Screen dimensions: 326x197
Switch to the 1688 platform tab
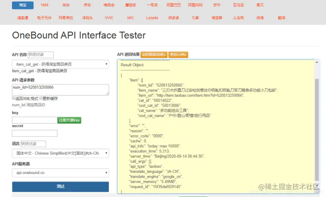[44, 5]
